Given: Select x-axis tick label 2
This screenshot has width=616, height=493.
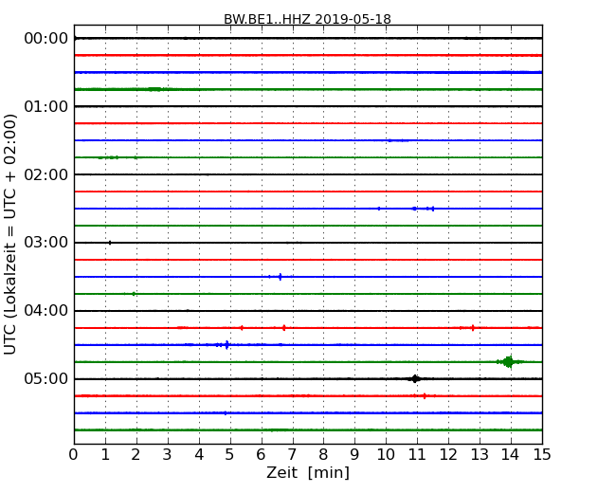Looking at the screenshot, I should [136, 455].
